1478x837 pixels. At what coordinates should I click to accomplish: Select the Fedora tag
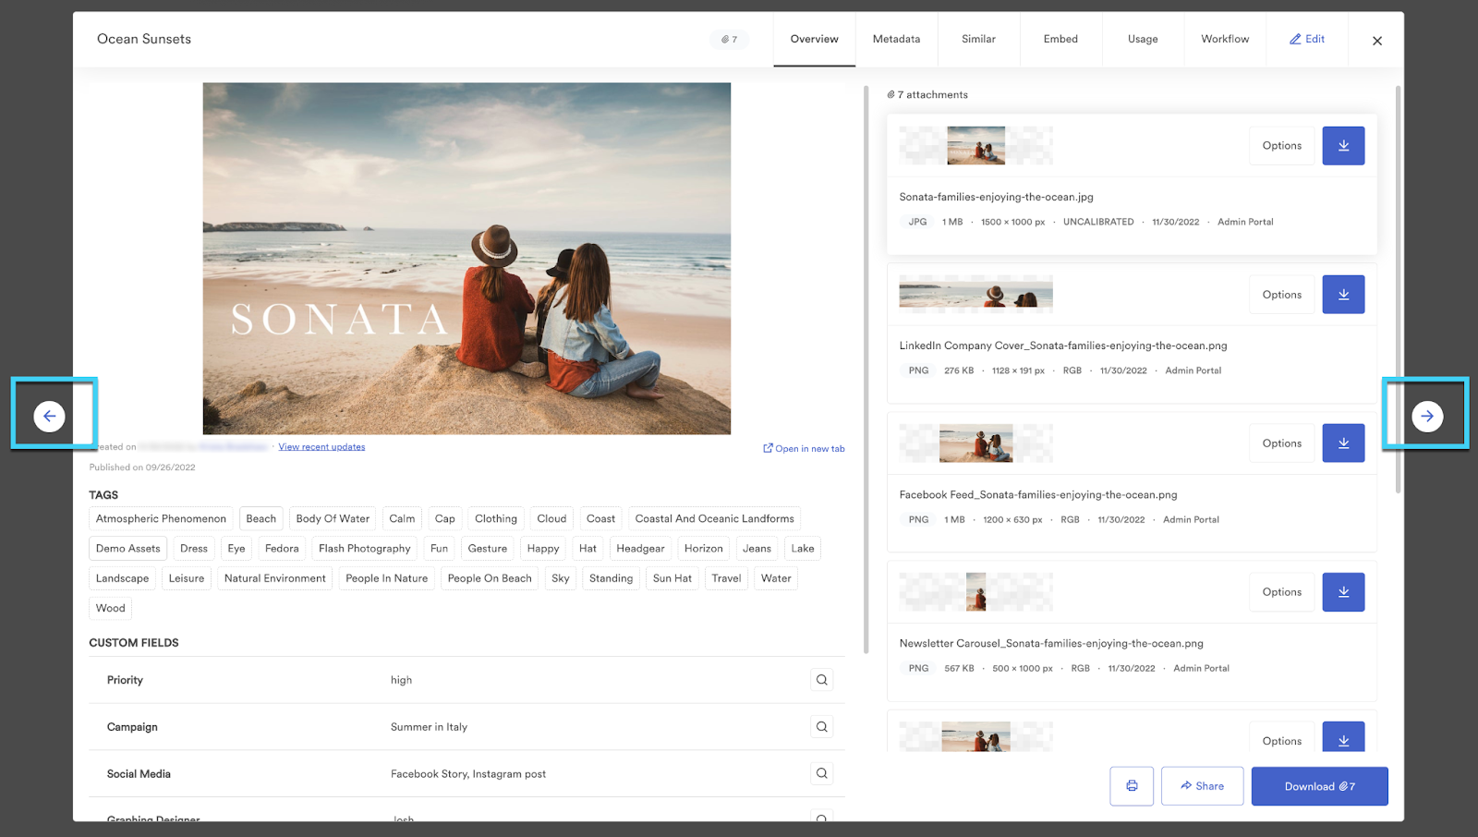[282, 549]
